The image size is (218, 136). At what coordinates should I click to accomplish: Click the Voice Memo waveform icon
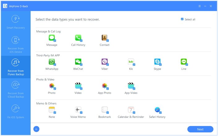tap(78, 110)
